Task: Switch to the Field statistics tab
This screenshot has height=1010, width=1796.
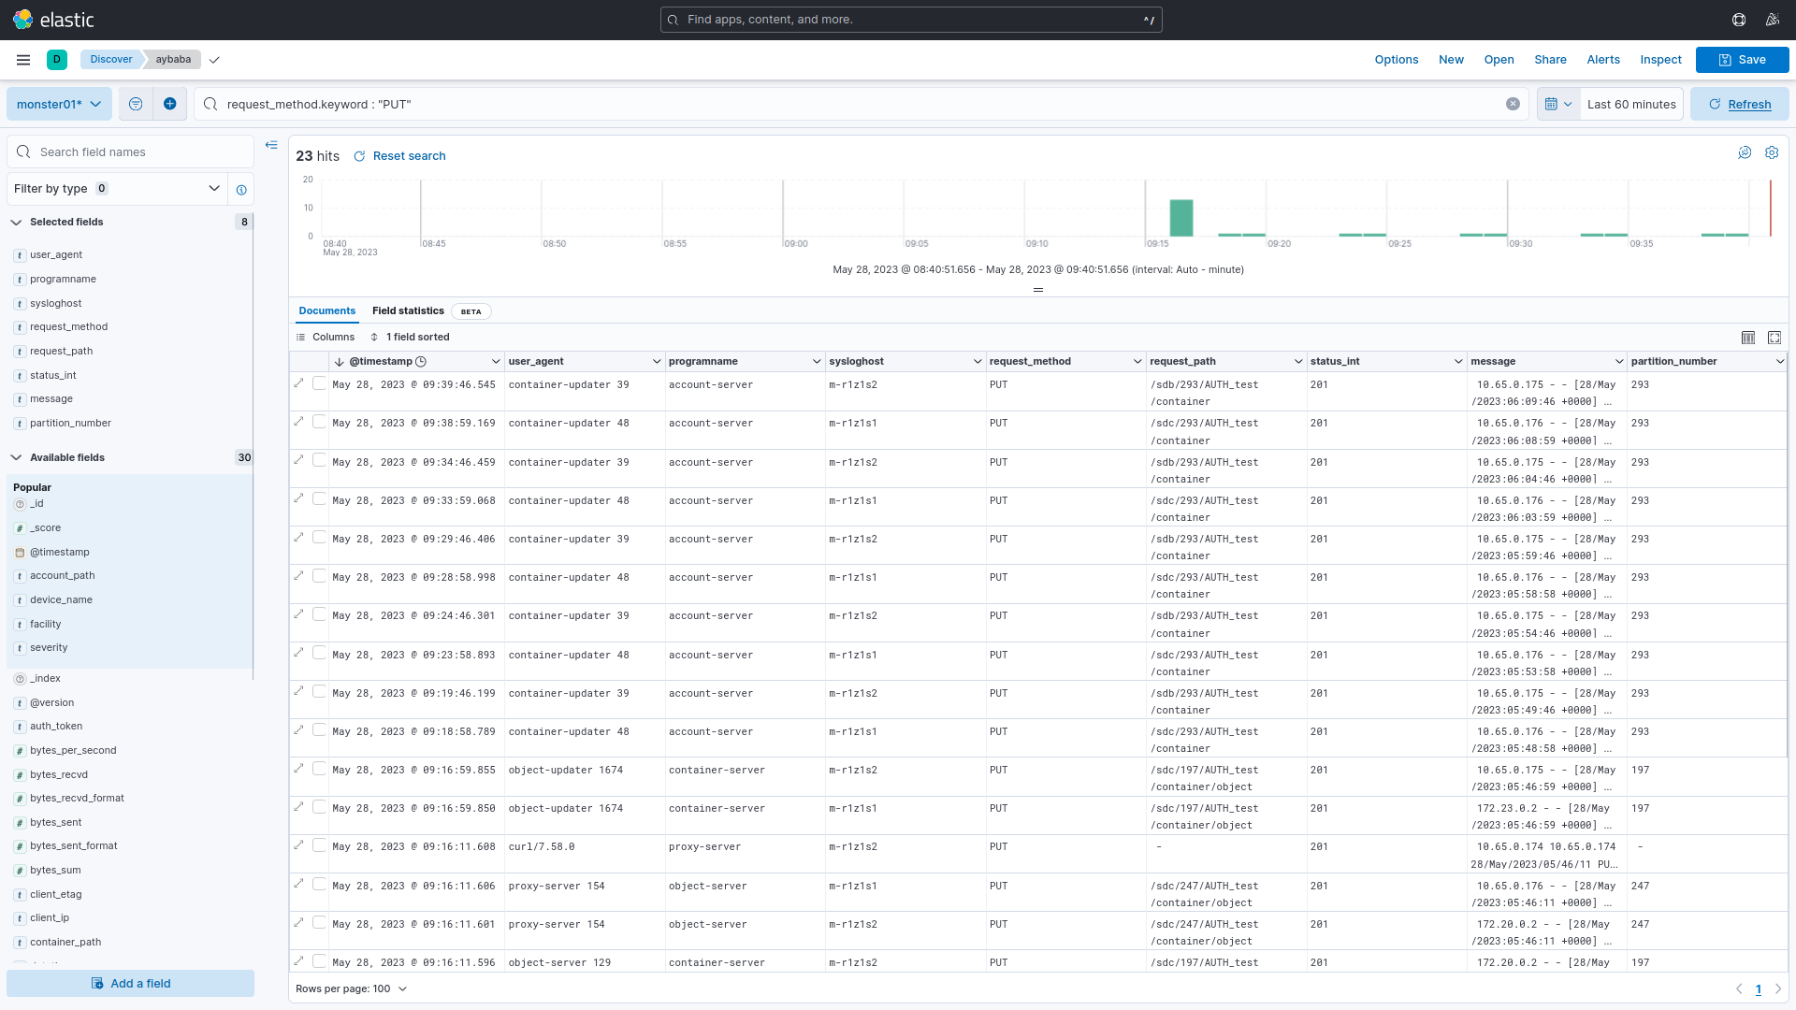Action: click(408, 311)
